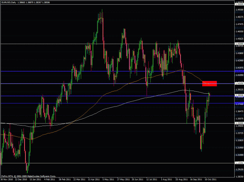244x182 pixels.
Task: Click the 13 Jan 2011 date label
Action: 36,179
